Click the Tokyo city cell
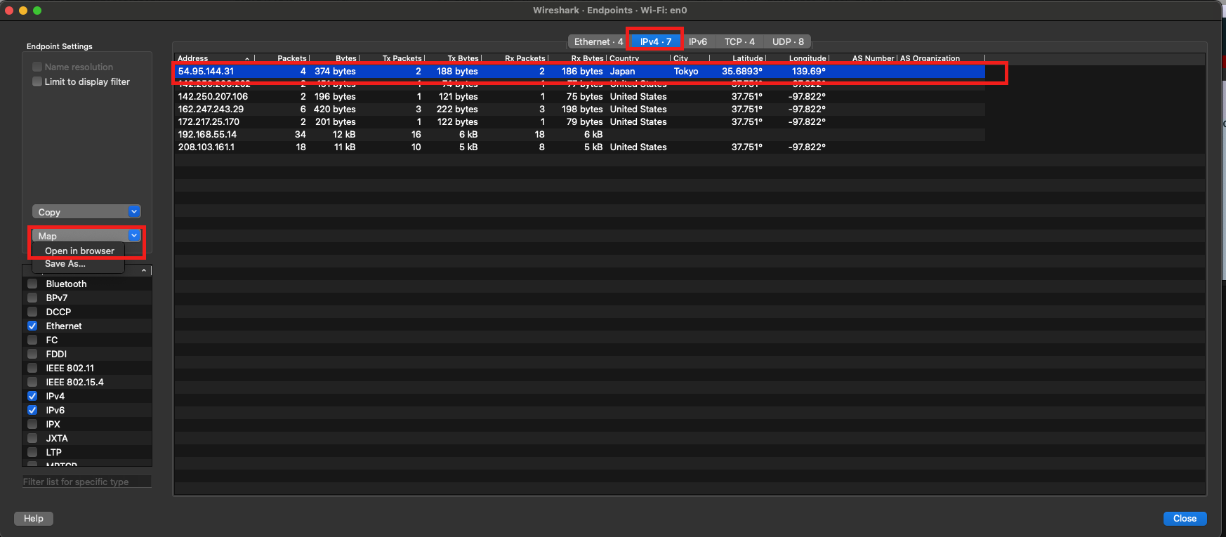This screenshot has height=537, width=1226. (x=686, y=71)
